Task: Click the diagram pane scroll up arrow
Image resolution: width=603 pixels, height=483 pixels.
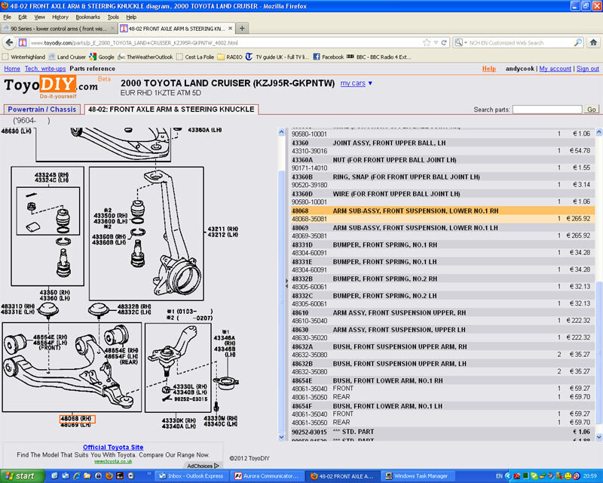Action: pyautogui.click(x=281, y=132)
